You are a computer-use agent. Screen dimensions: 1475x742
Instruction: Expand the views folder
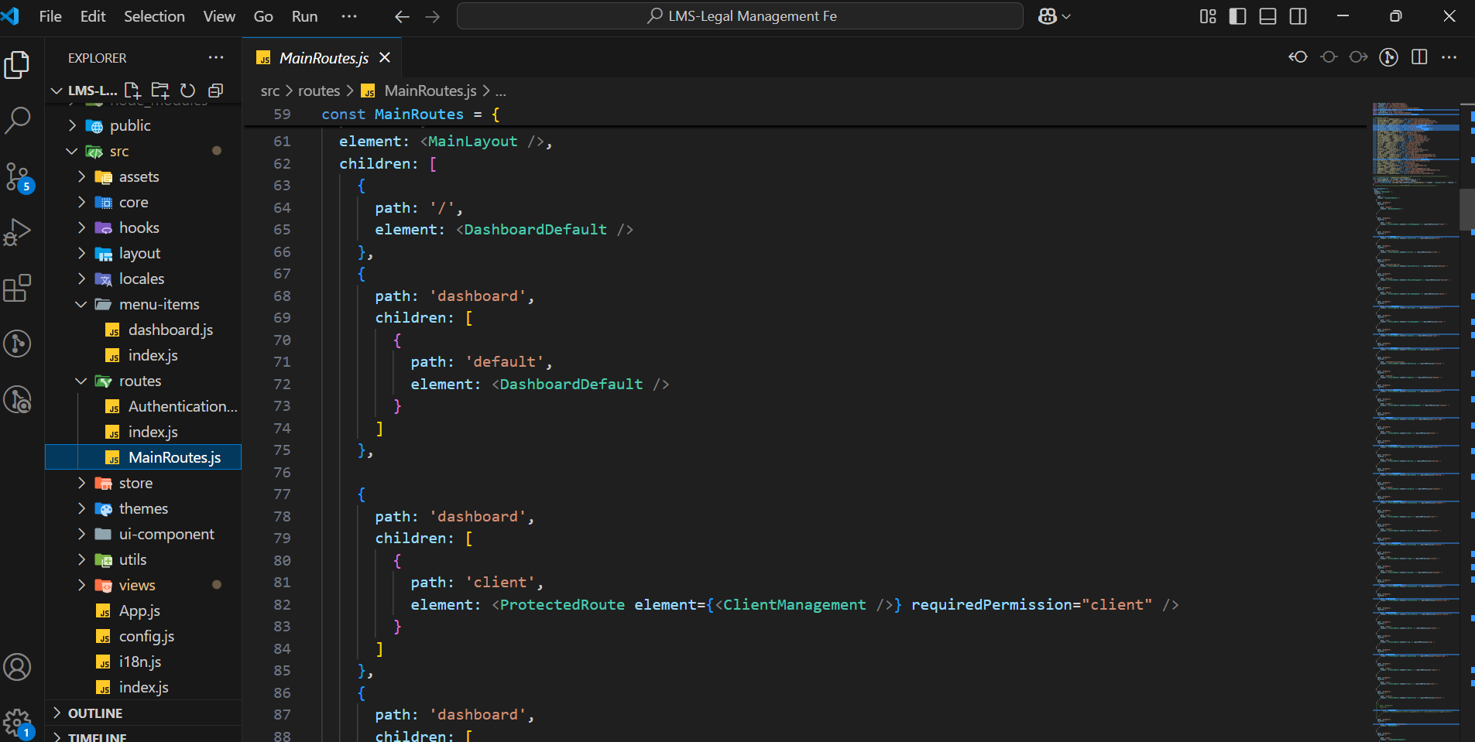coord(136,585)
